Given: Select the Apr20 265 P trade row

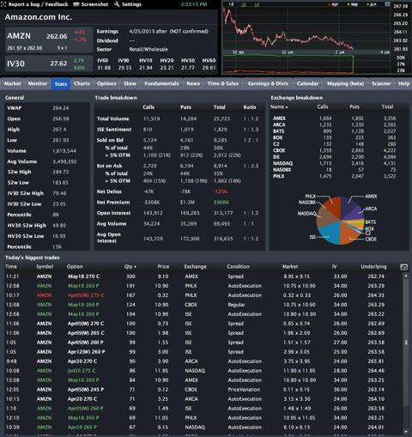Looking at the screenshot, I should (202, 428).
